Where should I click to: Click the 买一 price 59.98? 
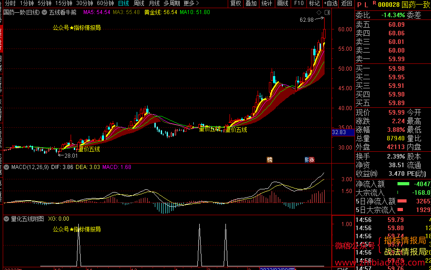397,68
